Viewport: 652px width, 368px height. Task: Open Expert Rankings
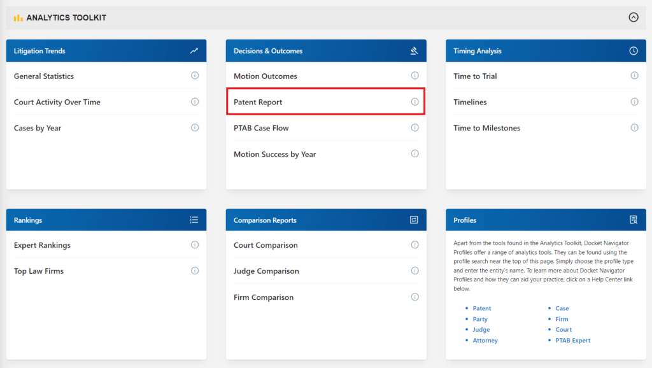(x=42, y=245)
